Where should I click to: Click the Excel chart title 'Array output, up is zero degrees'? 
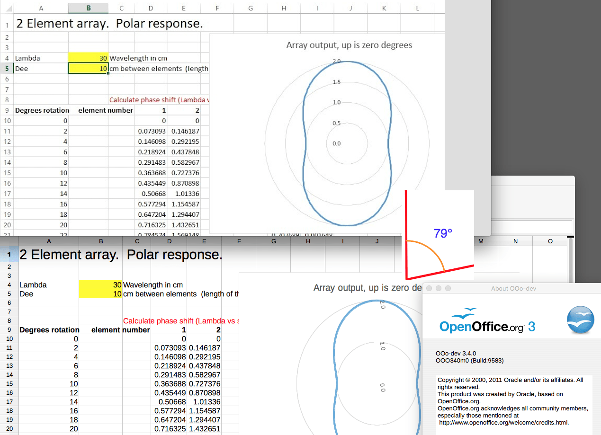pyautogui.click(x=349, y=45)
